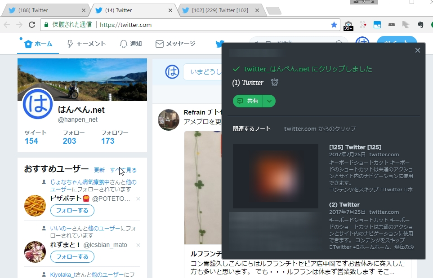Open ピザポテト avatar thumbnail

(x=35, y=206)
